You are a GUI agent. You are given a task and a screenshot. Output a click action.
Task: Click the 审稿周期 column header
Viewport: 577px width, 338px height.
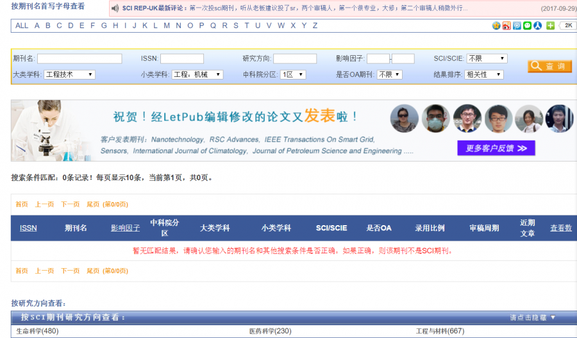pyautogui.click(x=484, y=228)
